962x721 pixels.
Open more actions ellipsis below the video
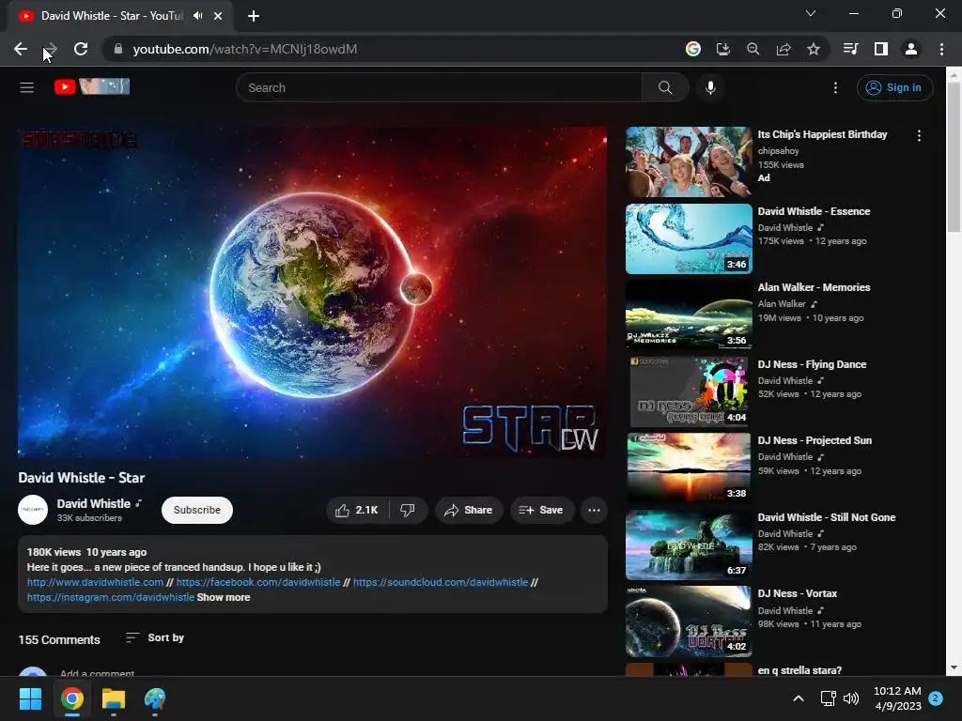pyautogui.click(x=594, y=510)
